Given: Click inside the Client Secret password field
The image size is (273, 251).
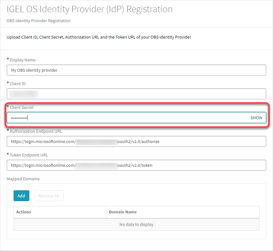Looking at the screenshot, I should (129, 118).
